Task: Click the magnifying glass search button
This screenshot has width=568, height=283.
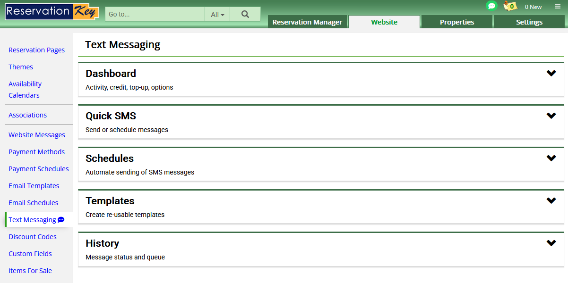Action: click(245, 14)
